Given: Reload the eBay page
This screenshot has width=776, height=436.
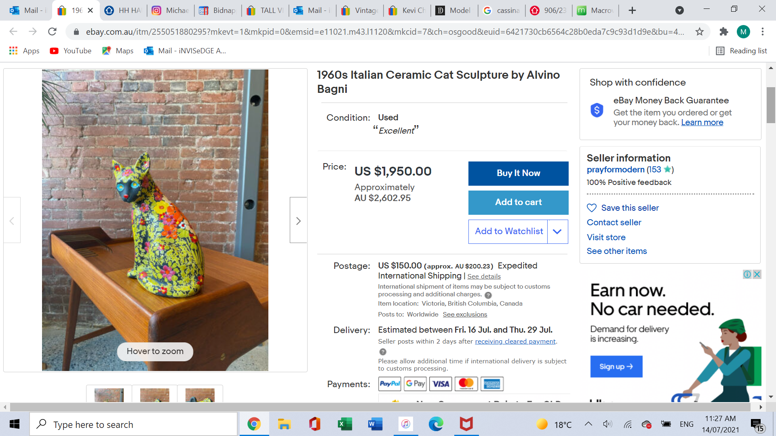Looking at the screenshot, I should click(x=52, y=31).
